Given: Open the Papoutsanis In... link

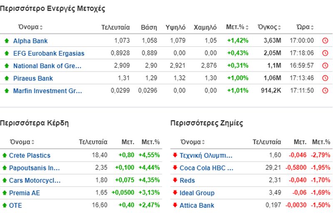Looking at the screenshot, I should tap(34, 168).
